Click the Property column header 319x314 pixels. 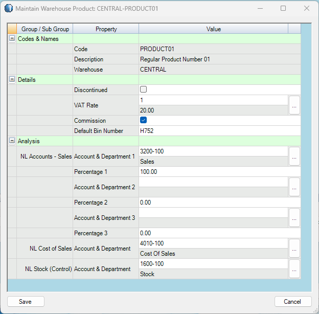click(x=106, y=29)
